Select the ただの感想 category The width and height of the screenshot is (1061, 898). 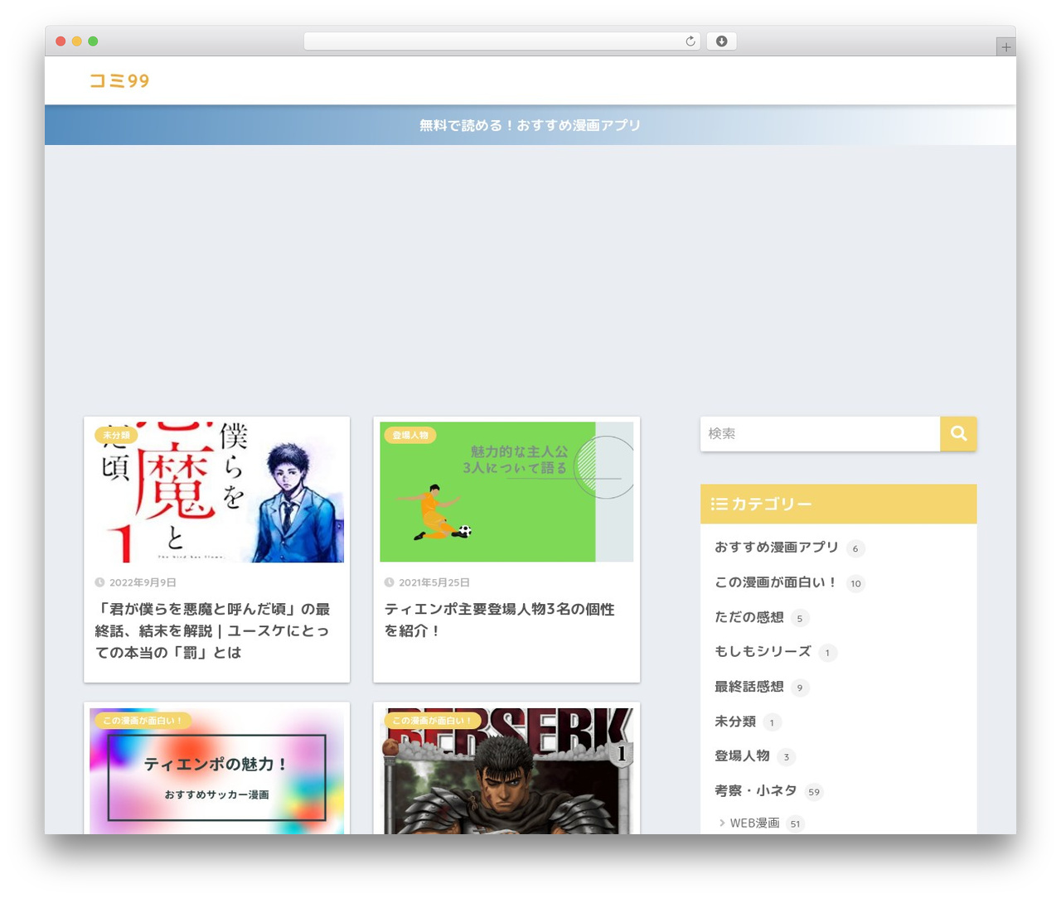pos(749,617)
